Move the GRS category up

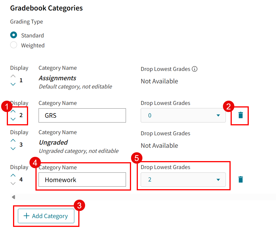pyautogui.click(x=13, y=111)
